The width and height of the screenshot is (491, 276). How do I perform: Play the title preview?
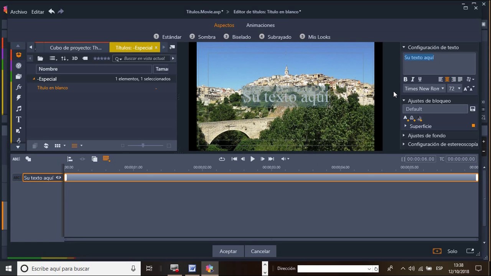click(252, 159)
